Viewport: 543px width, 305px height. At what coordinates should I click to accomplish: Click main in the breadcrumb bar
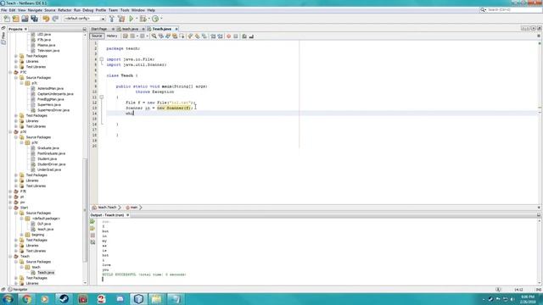click(x=134, y=208)
